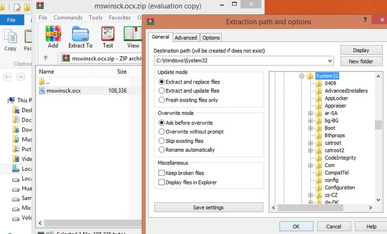Select Skip existing files option
This screenshot has width=387, height=234.
coord(161,141)
